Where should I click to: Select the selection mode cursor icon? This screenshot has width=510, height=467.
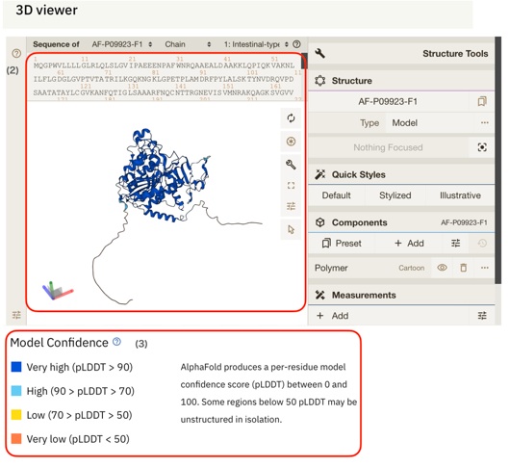click(291, 229)
